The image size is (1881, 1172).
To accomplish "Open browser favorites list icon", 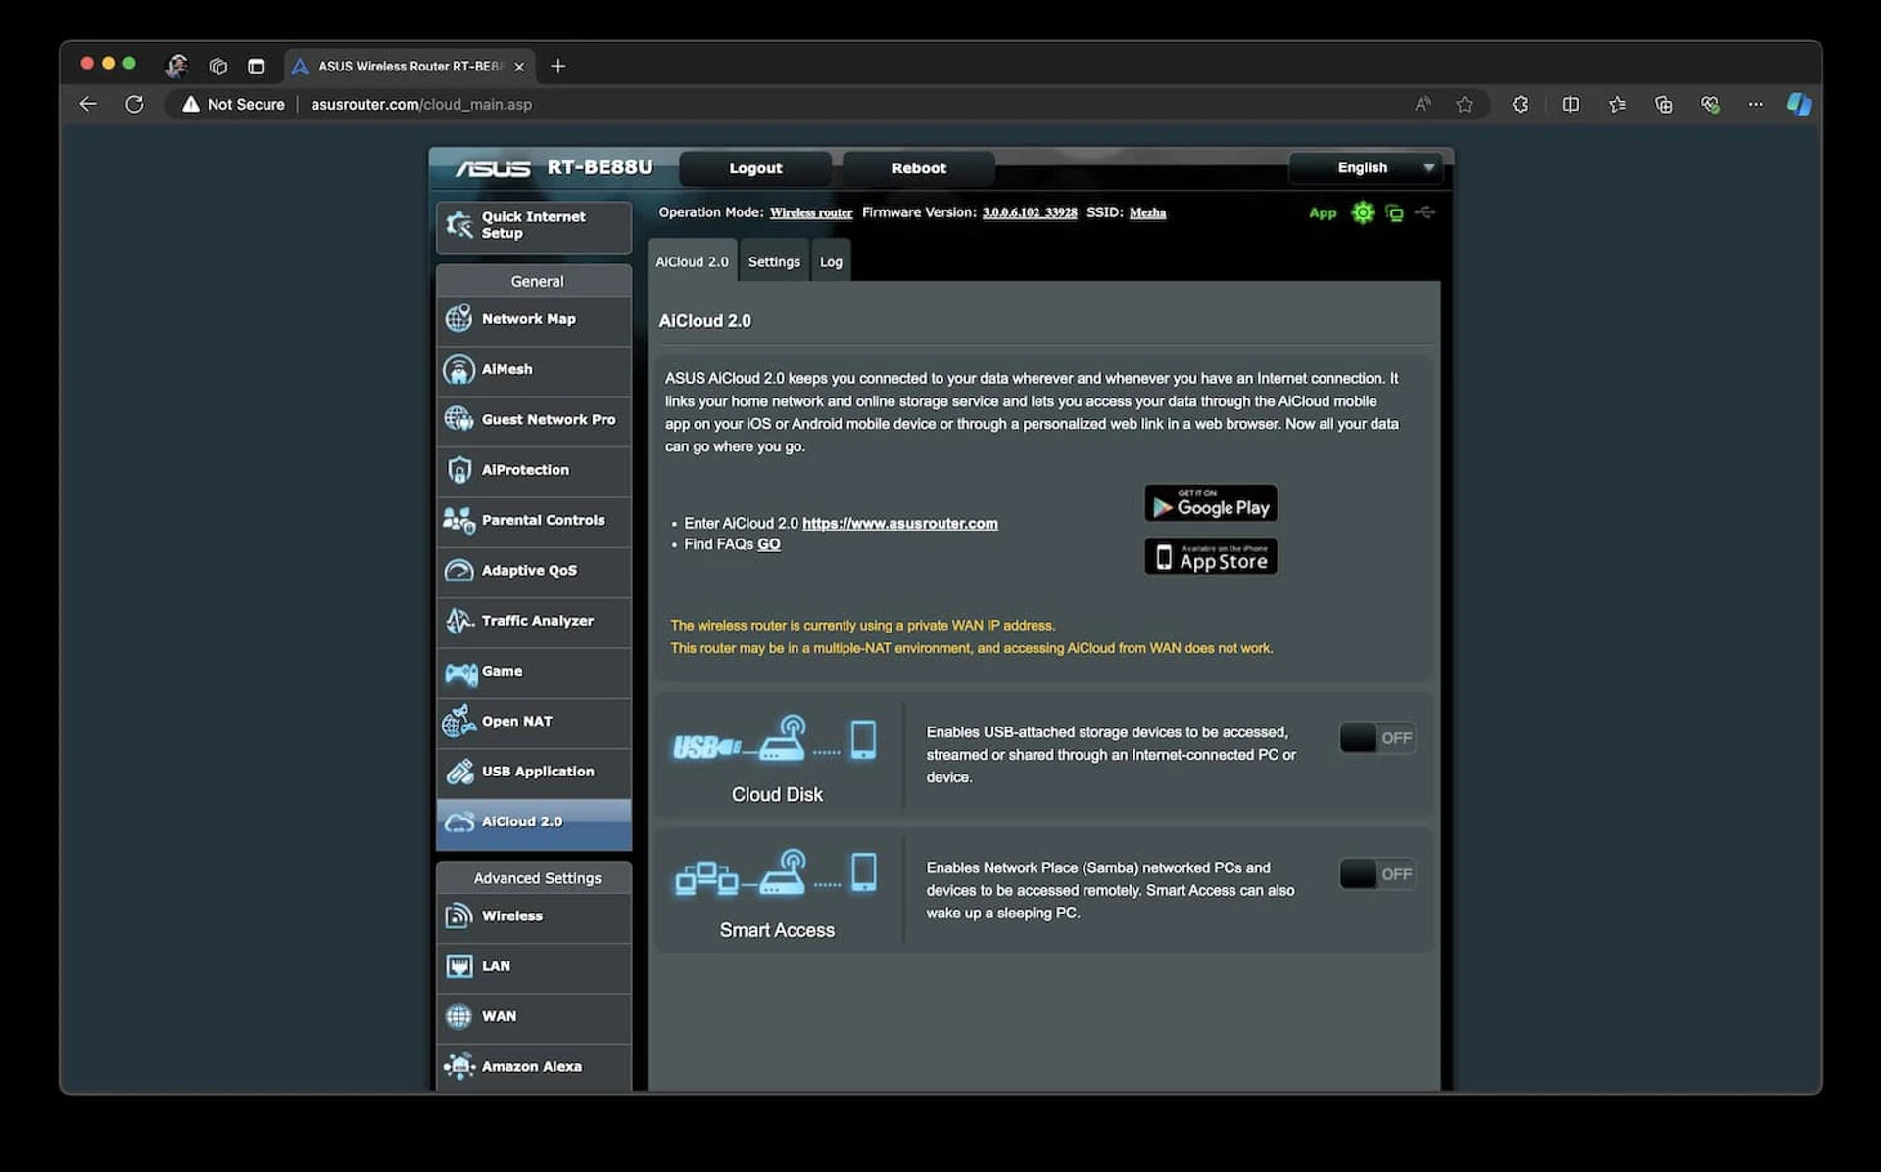I will 1616,104.
